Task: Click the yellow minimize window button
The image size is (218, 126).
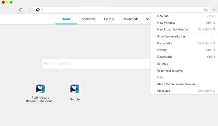Action: (7, 2)
